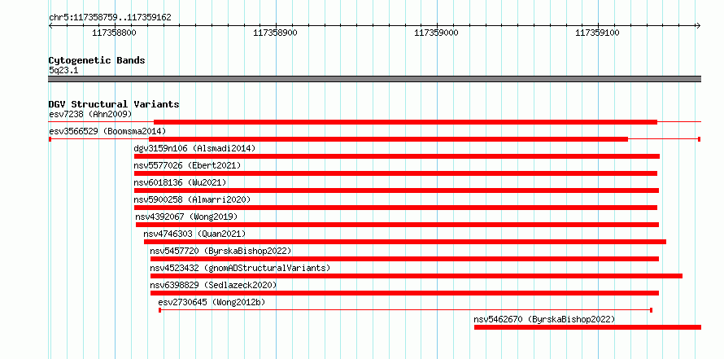Select the gray 5q23.1 cytogenetic band bar
This screenshot has height=359, width=724.
tap(375, 79)
